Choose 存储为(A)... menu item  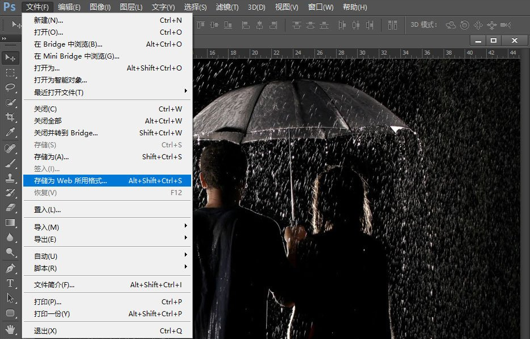[x=107, y=157]
